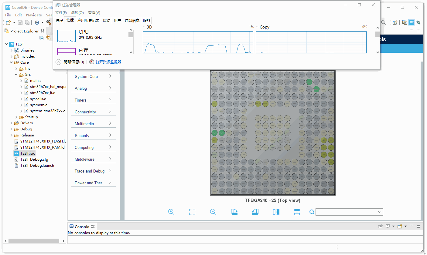
Task: Open Task Manager 文件(F) menu
Action: coord(61,13)
